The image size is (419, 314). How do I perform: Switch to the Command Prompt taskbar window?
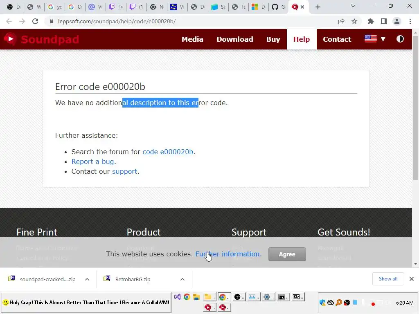click(x=283, y=297)
